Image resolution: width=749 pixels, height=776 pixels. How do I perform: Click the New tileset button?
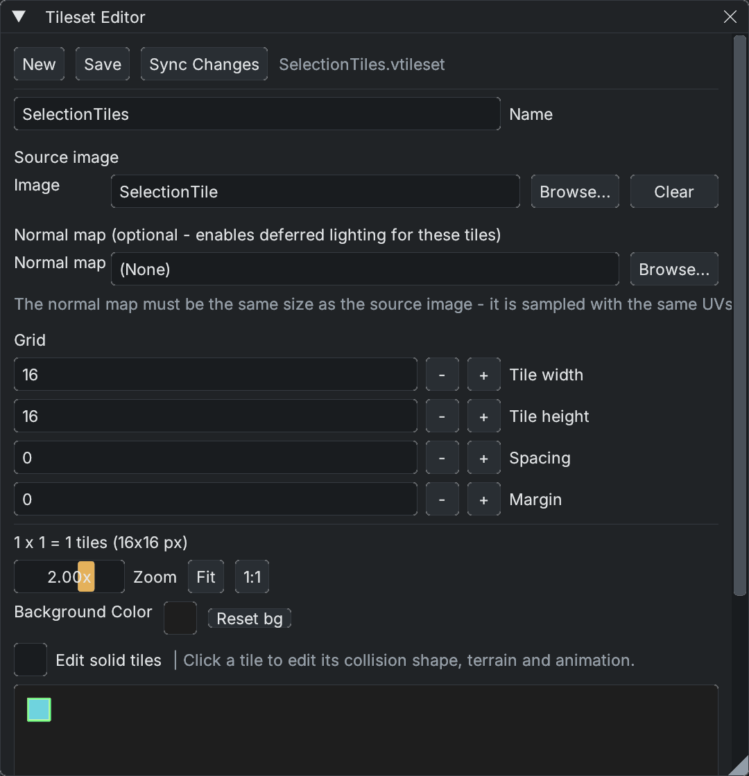(x=39, y=64)
